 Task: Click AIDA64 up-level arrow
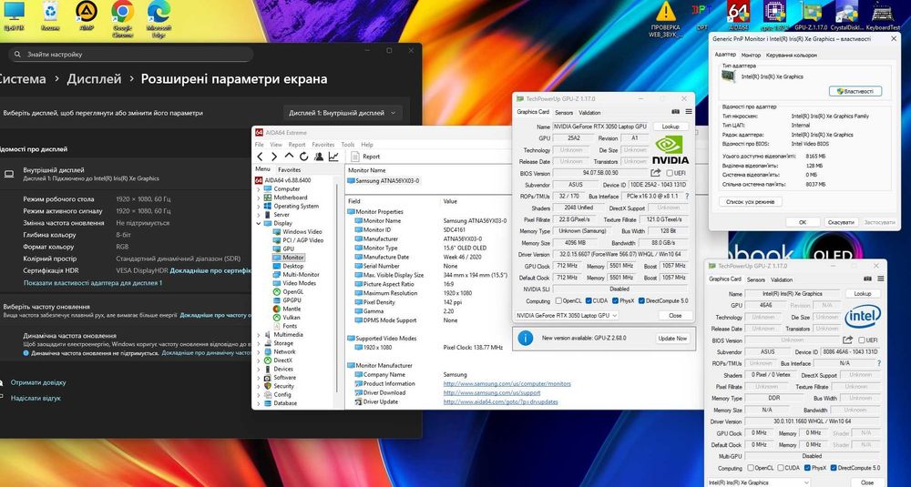pos(289,157)
